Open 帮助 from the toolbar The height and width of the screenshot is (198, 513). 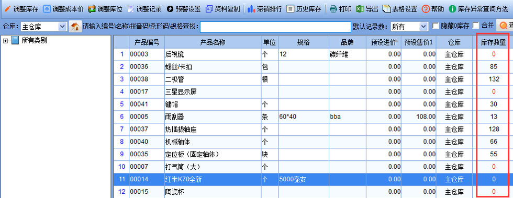(x=432, y=9)
